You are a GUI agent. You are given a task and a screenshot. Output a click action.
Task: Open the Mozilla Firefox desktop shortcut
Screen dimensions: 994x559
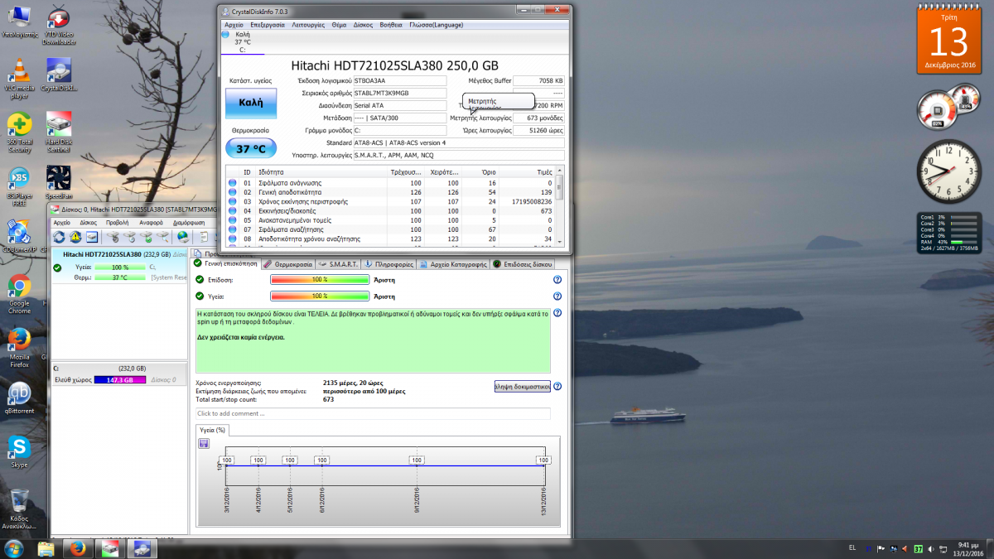19,348
